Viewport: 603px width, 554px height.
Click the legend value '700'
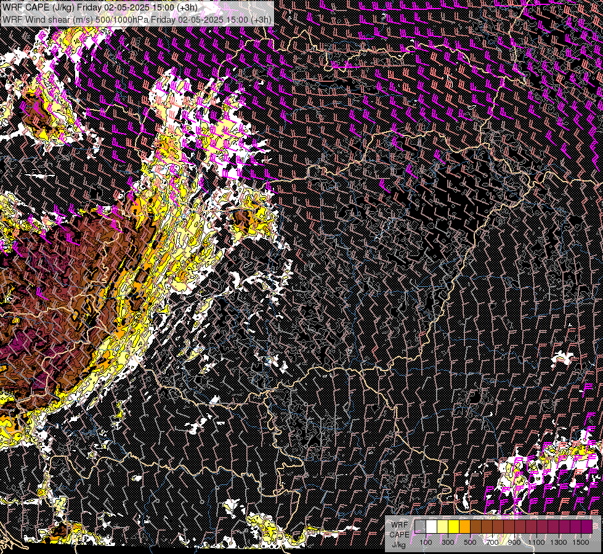(492, 542)
